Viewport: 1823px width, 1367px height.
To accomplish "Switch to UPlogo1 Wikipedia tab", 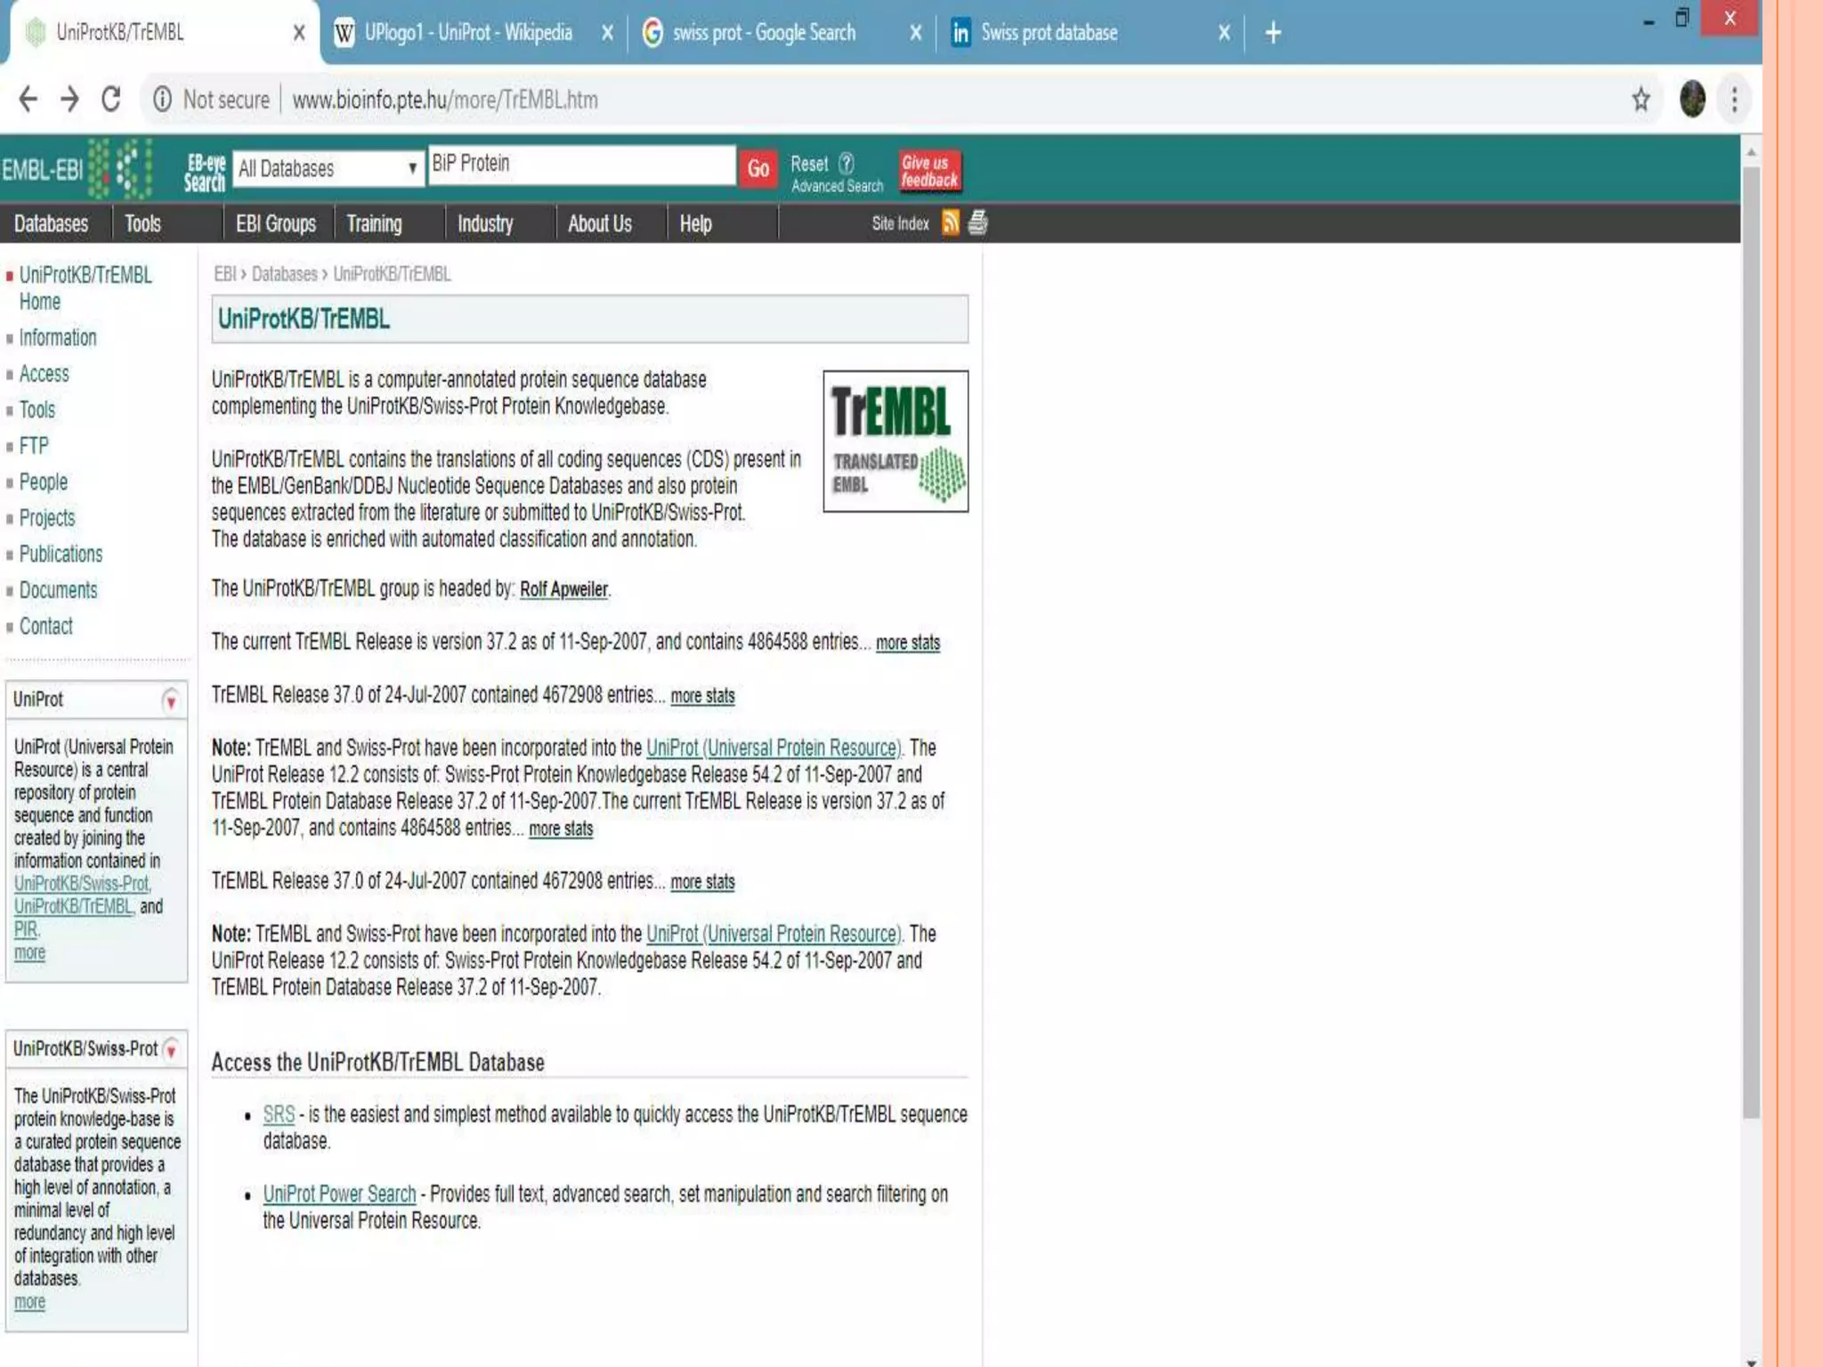I will tap(469, 33).
